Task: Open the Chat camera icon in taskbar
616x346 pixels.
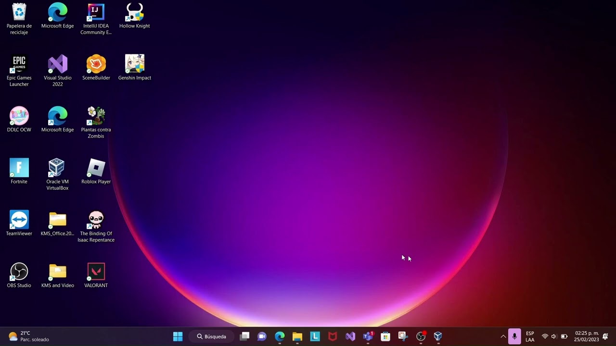Action: coord(262,336)
